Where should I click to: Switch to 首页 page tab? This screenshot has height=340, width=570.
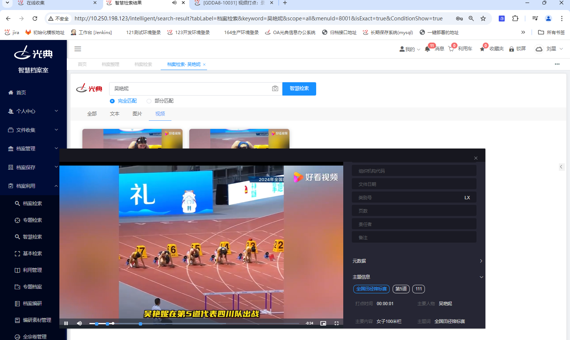tap(82, 64)
